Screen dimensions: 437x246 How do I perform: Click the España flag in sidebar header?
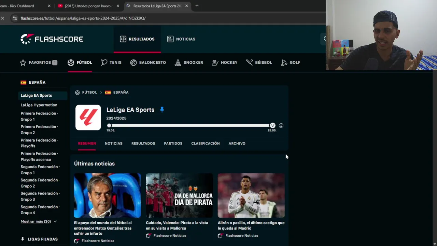tap(23, 82)
